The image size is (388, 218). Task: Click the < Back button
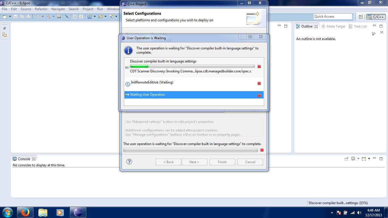[x=168, y=162]
